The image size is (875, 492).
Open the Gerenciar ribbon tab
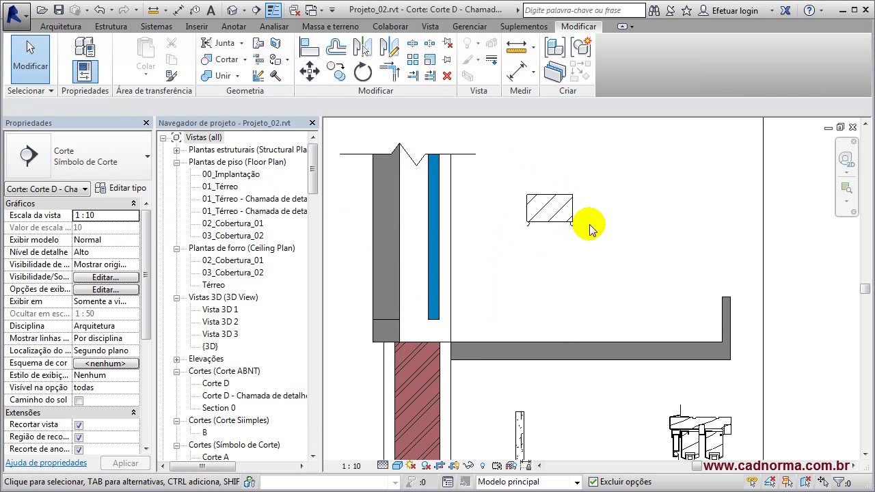470,27
